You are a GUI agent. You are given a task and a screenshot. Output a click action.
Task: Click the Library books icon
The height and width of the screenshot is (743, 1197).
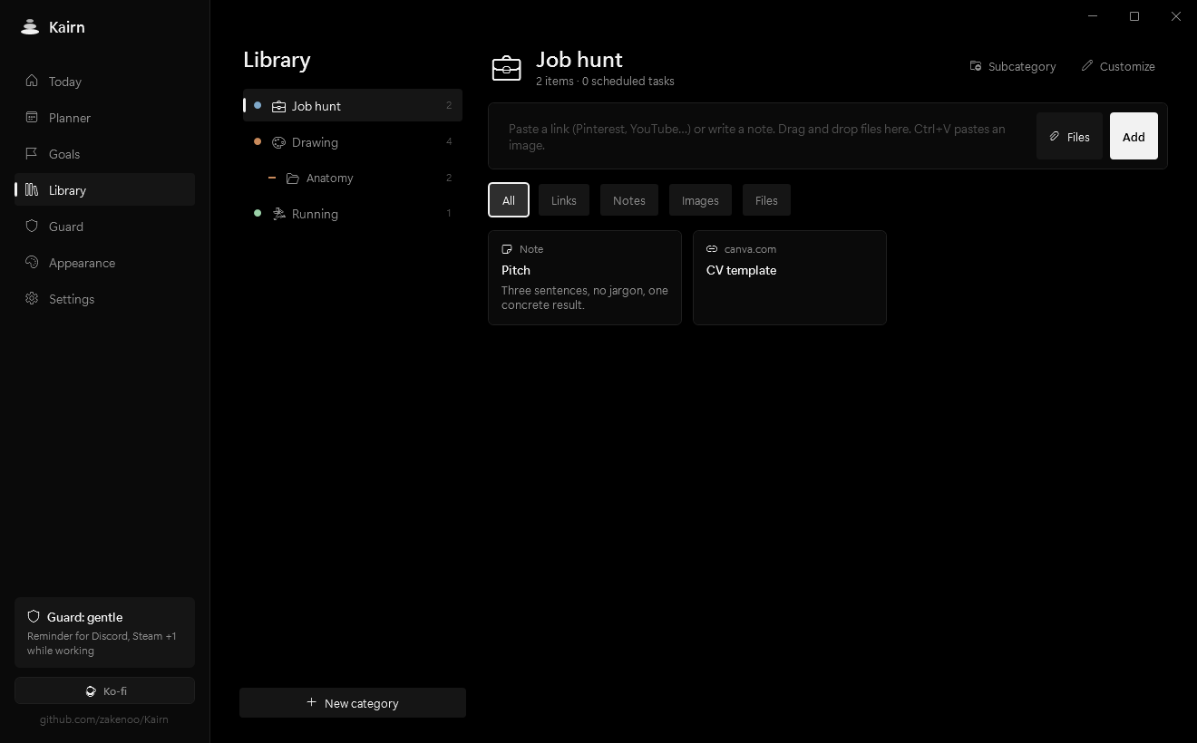point(32,189)
